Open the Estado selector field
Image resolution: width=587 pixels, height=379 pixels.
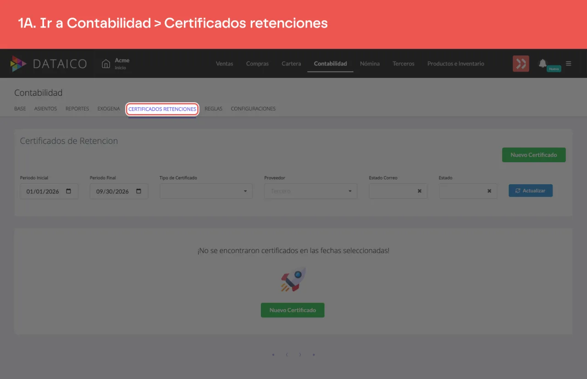click(x=468, y=191)
